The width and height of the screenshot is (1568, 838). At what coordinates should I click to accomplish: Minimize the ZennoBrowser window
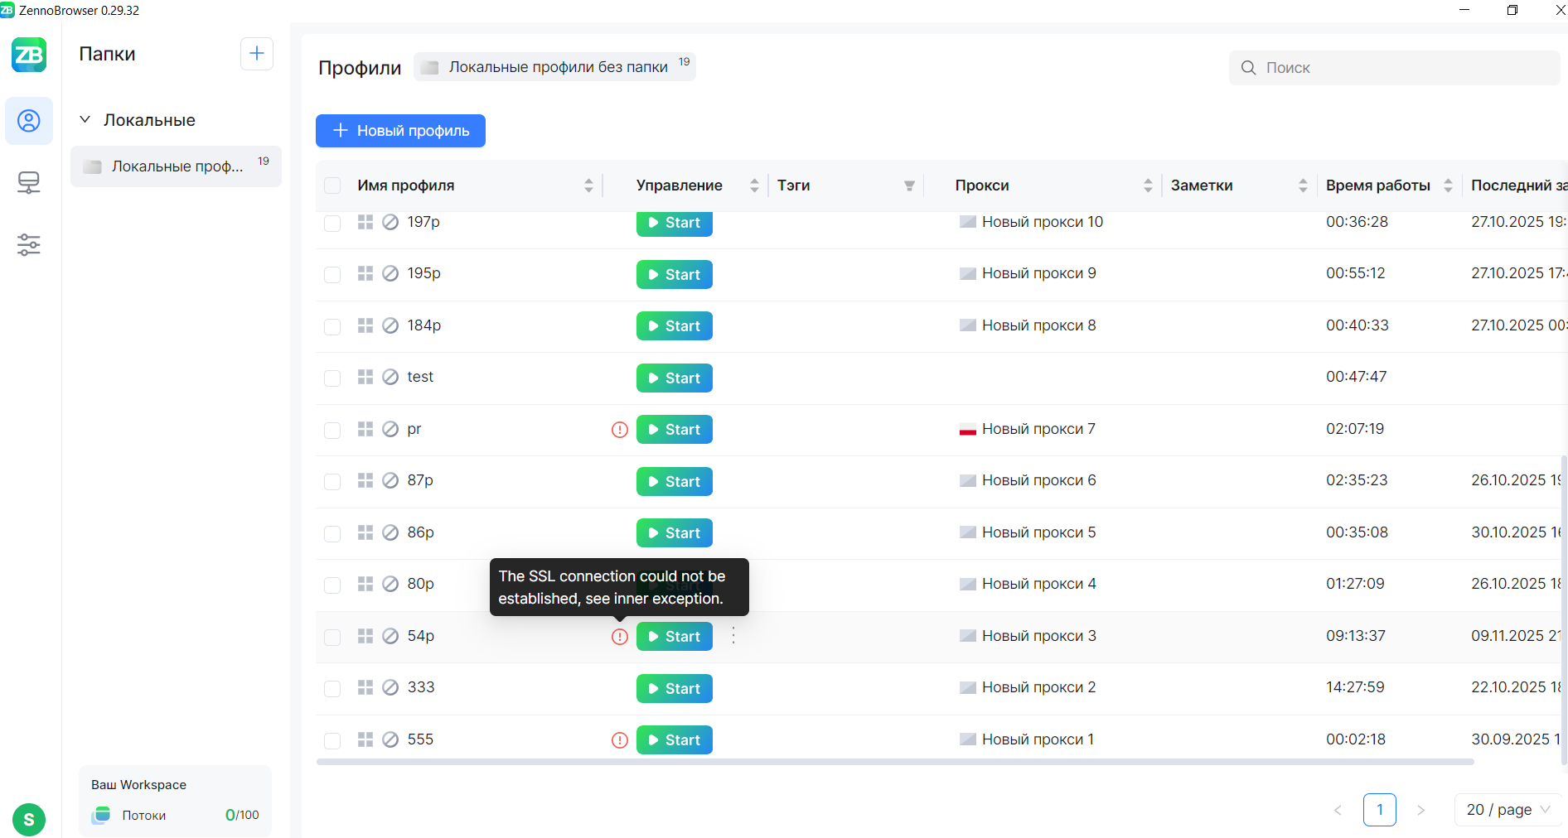pos(1464,10)
